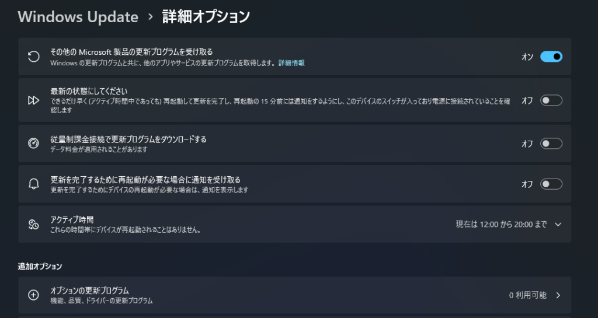Click the fast-forward icon for 最新の状態にしてください
598x318 pixels.
34,100
